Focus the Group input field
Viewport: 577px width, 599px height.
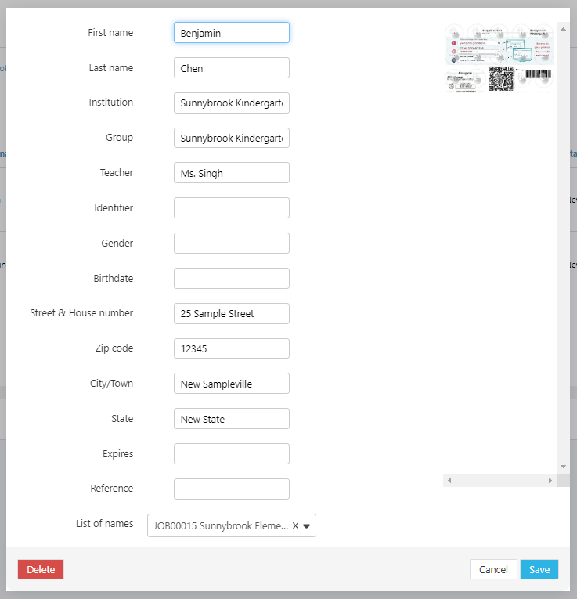point(232,138)
